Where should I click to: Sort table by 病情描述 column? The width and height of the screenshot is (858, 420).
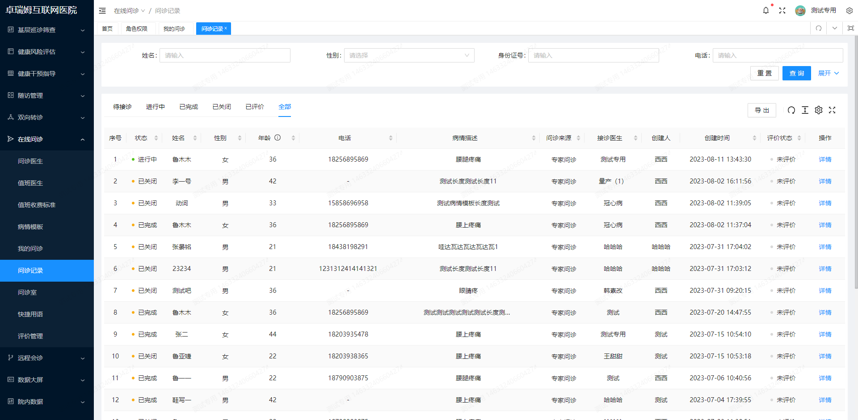pyautogui.click(x=534, y=138)
